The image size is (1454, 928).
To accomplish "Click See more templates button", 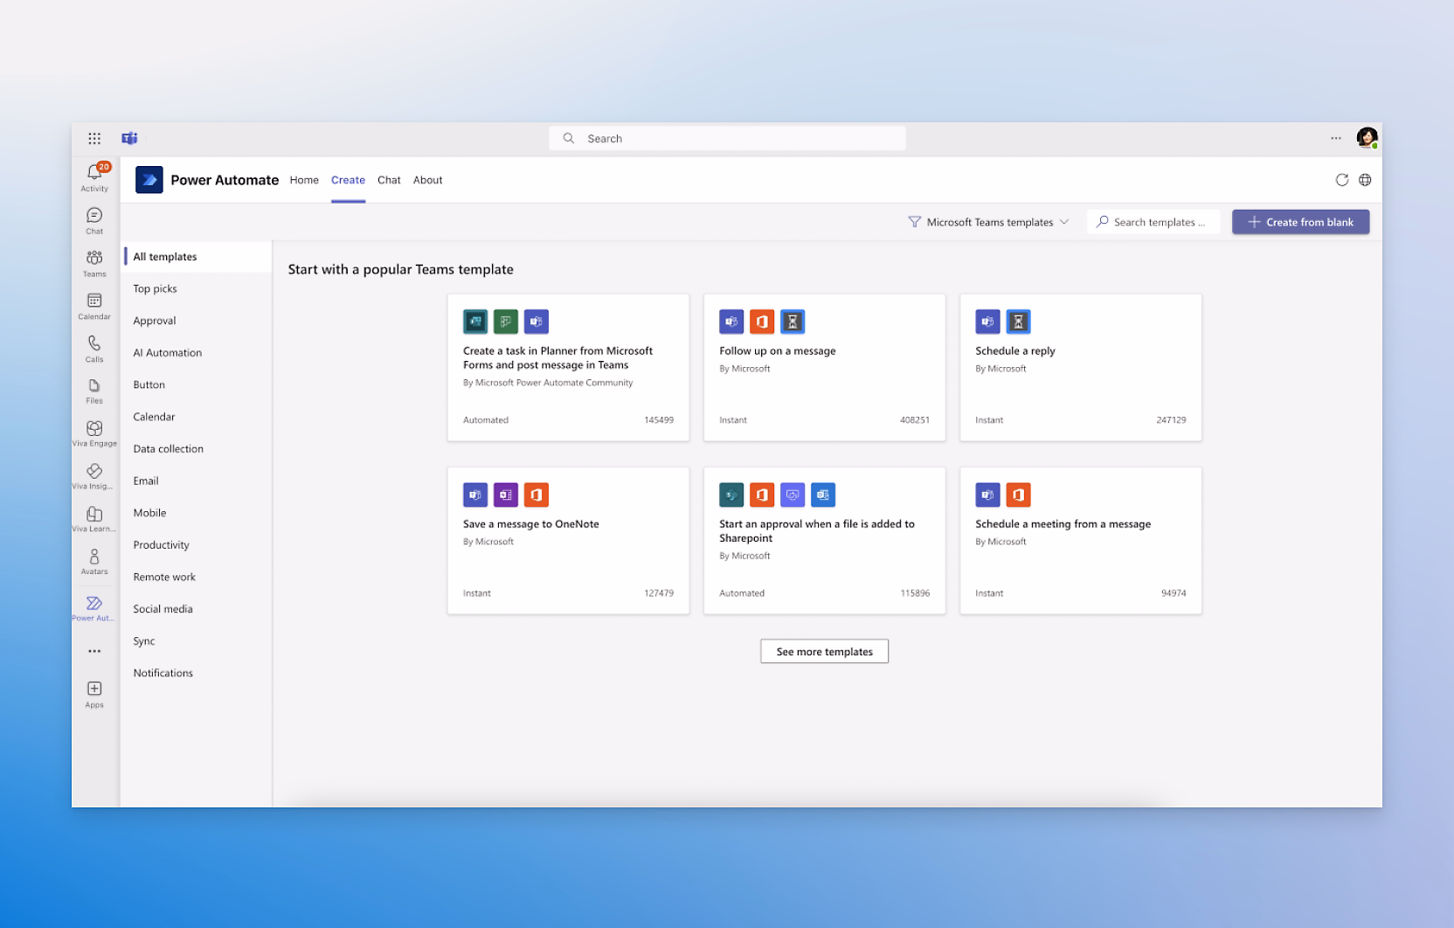I will [x=824, y=651].
